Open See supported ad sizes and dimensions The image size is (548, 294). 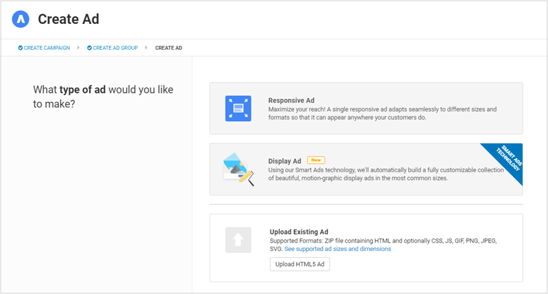338,249
